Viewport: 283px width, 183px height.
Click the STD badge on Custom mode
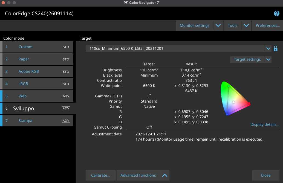pos(66,47)
